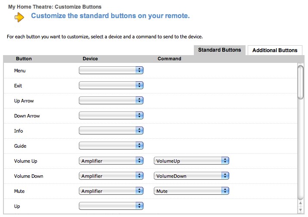Open the Mute command dropdown

(x=191, y=191)
